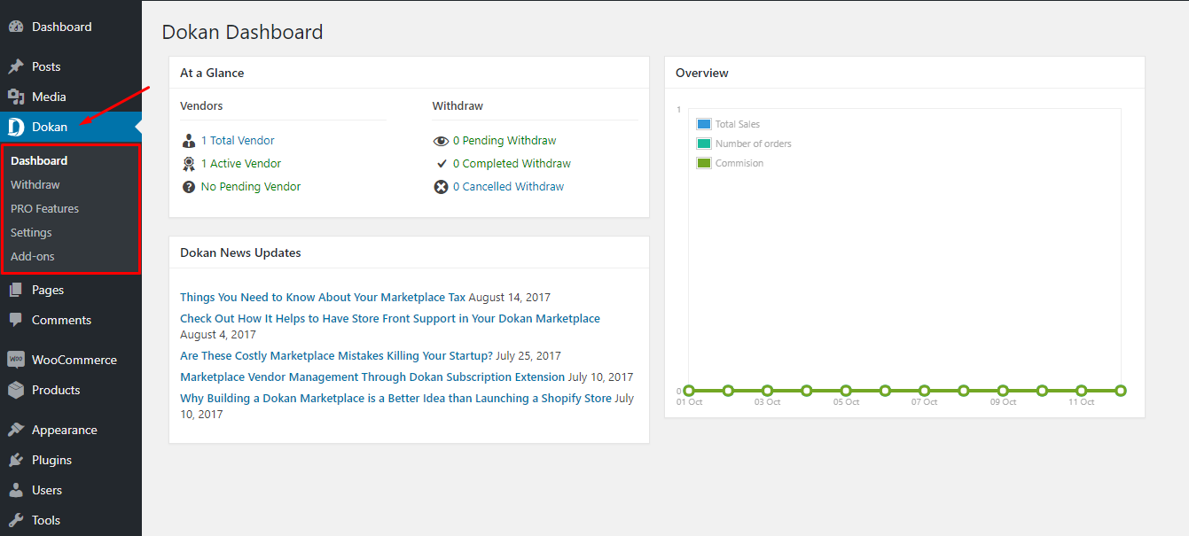Click the Posts pushpin icon
The width and height of the screenshot is (1189, 536).
(x=16, y=66)
